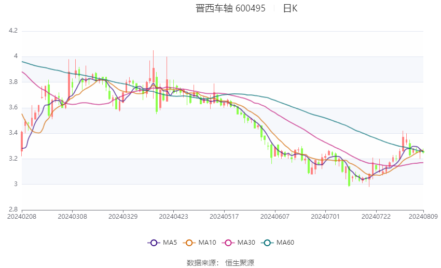441x268 pixels.
Task: Click the x-axis date label 20240701
Action: click(325, 217)
